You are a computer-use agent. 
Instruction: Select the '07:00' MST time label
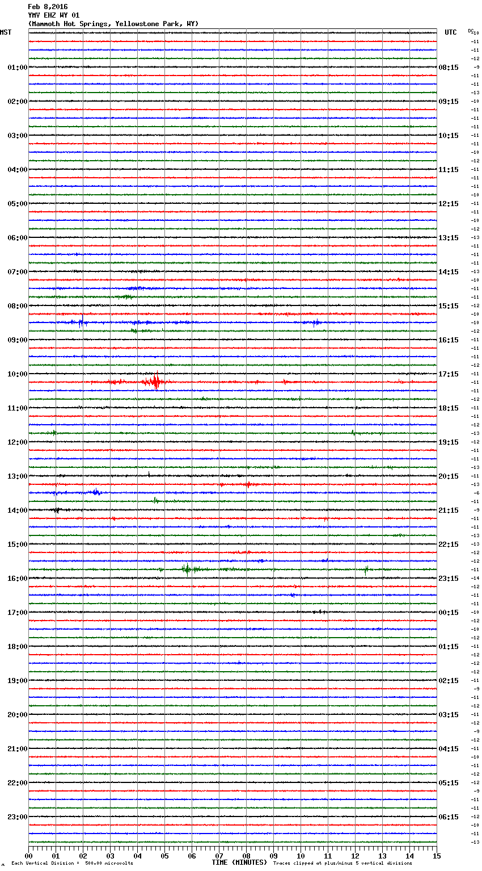pos(18,272)
